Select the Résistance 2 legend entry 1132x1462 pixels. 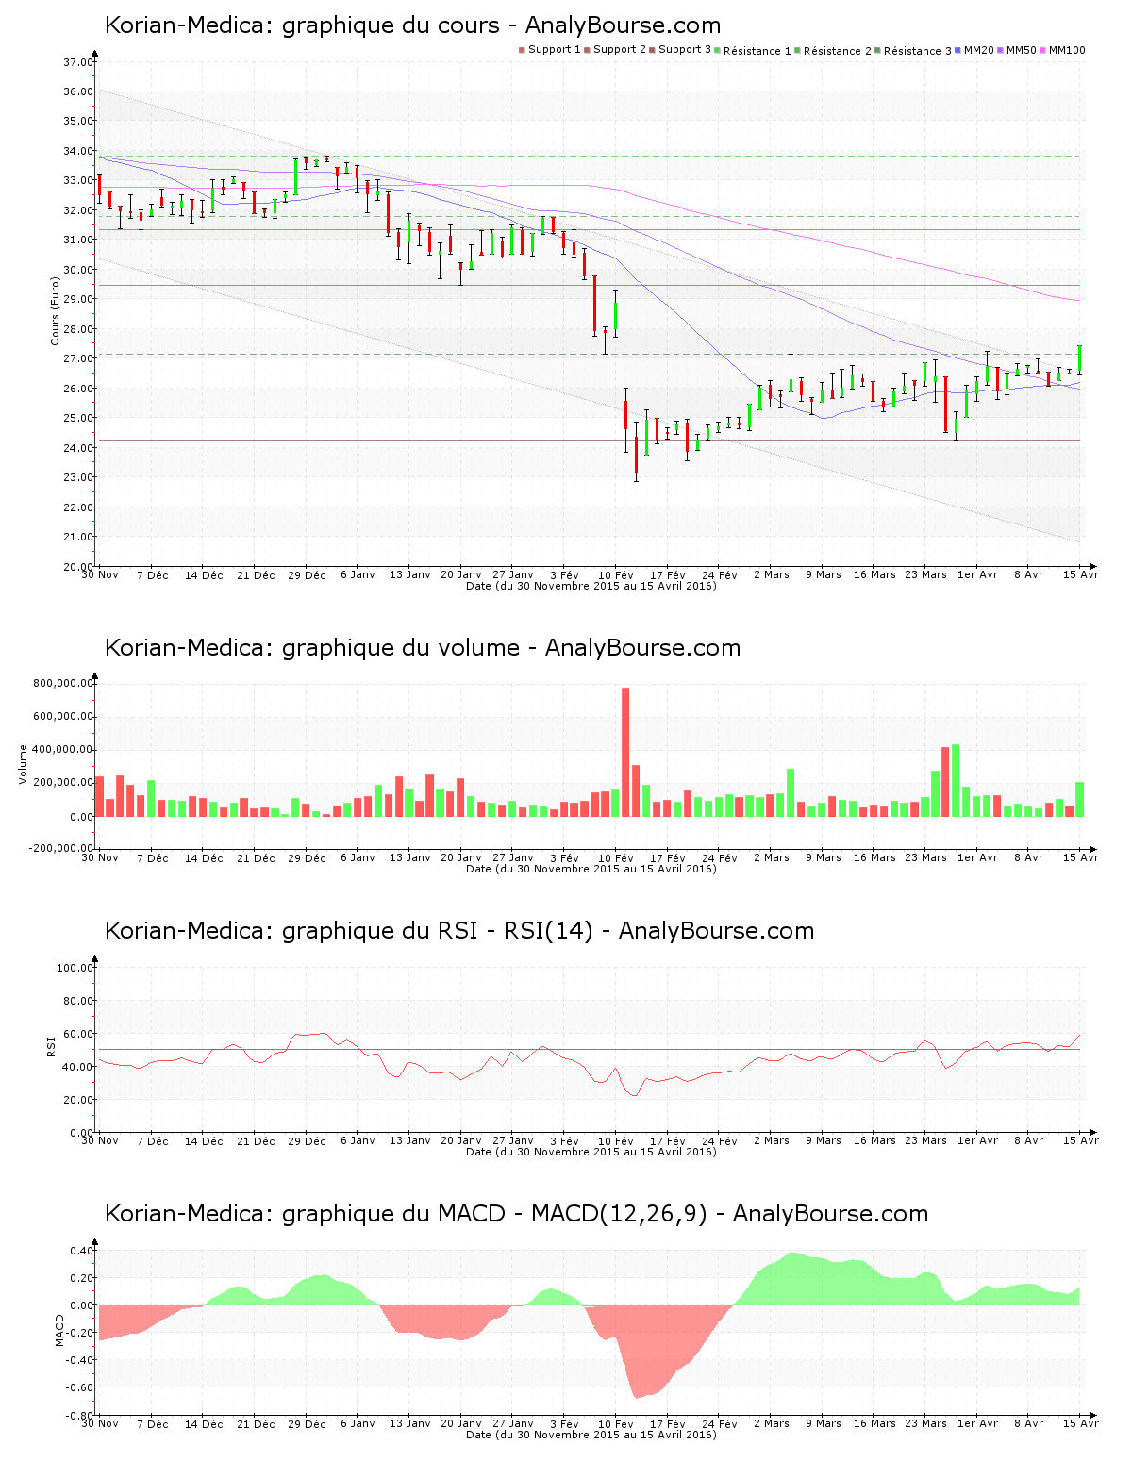pyautogui.click(x=833, y=51)
